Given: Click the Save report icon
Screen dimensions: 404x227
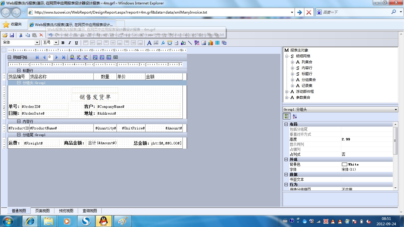Looking at the screenshot, I should [x=12, y=35].
